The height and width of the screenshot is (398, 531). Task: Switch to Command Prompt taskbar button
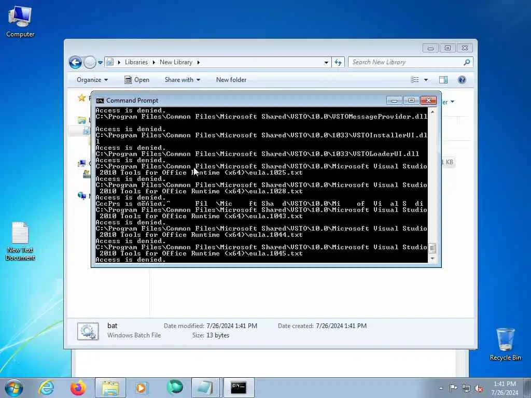[x=239, y=388]
